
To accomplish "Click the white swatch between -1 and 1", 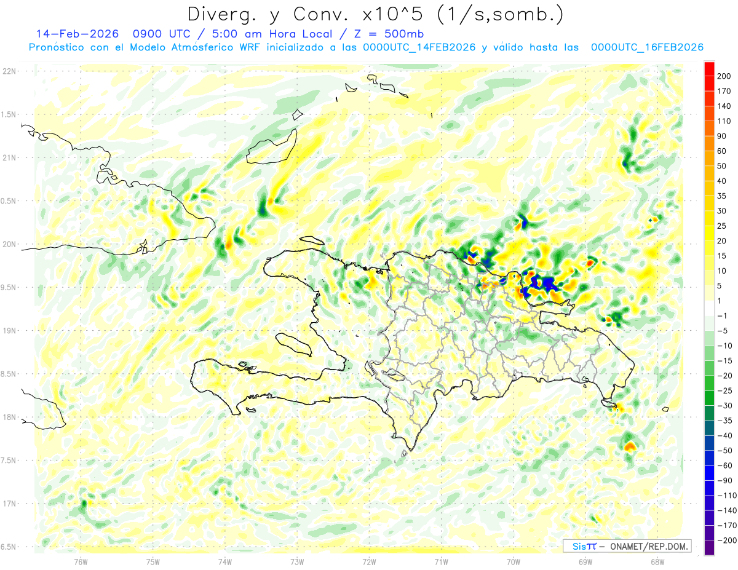I will coord(709,308).
